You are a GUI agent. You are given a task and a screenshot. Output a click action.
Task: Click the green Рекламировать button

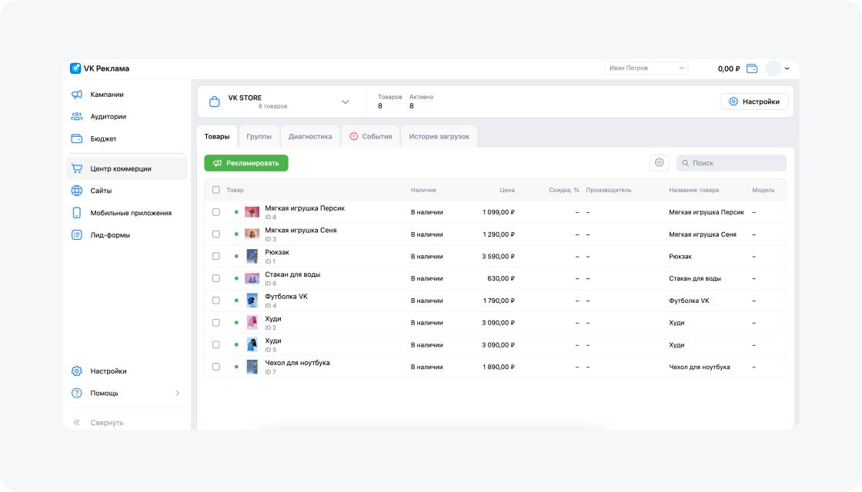pos(246,163)
